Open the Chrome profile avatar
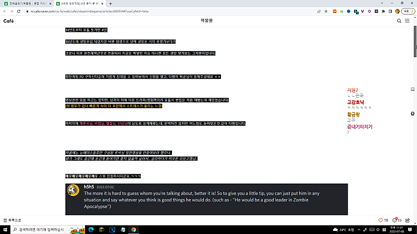The image size is (417, 234). click(397, 11)
